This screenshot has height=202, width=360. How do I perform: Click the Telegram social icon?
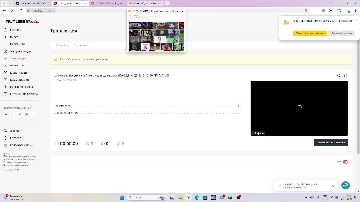[x=19, y=114]
